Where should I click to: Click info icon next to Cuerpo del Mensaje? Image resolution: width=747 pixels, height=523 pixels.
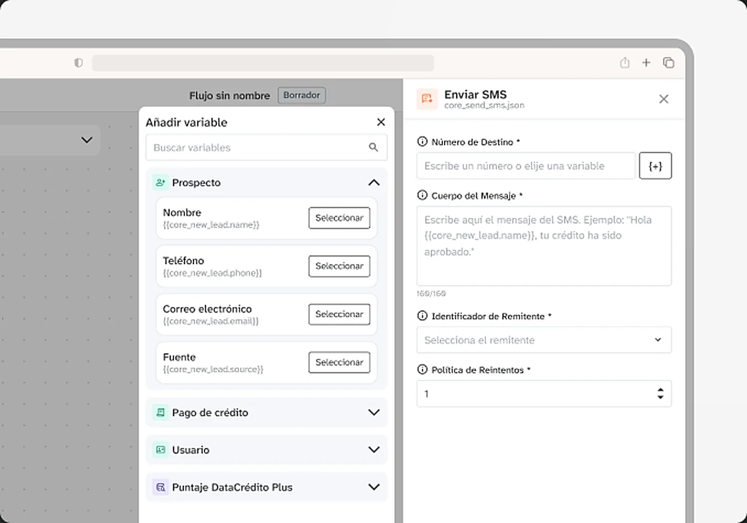[423, 195]
